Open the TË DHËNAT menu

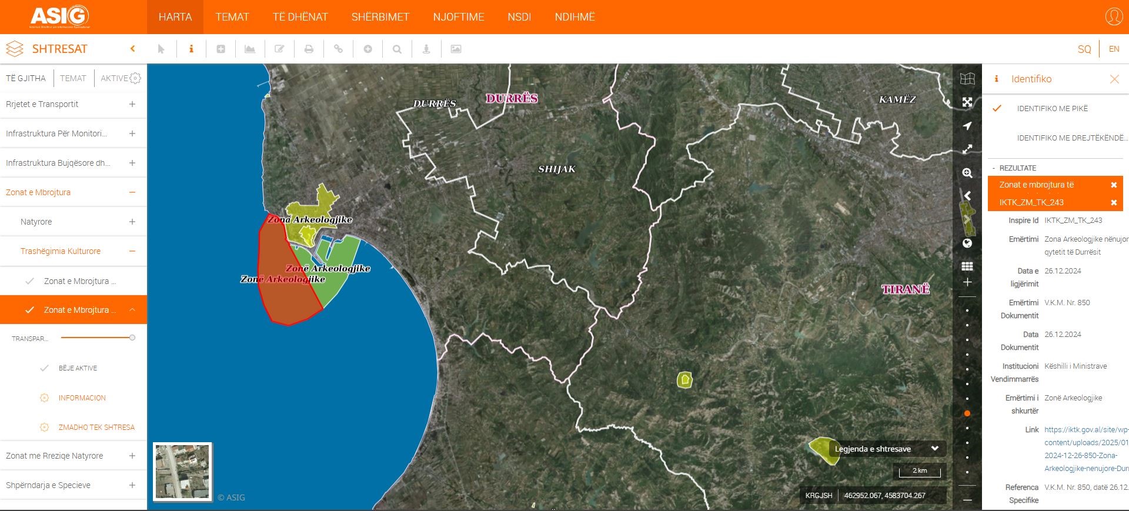pyautogui.click(x=300, y=17)
